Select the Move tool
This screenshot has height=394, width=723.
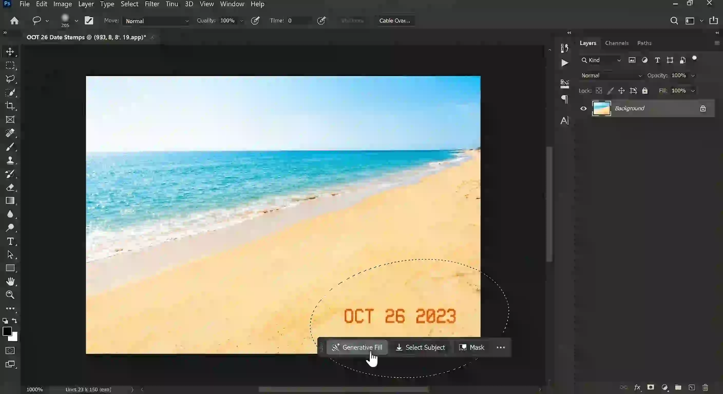pos(10,52)
